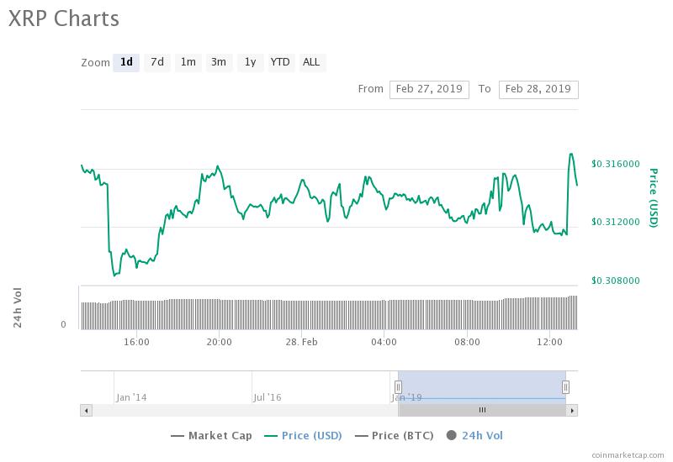Click the highlighted navigator selection range

pyautogui.click(x=482, y=387)
